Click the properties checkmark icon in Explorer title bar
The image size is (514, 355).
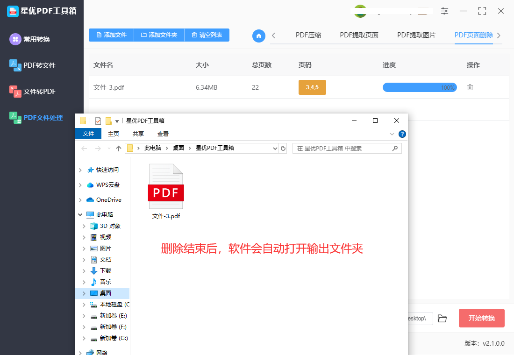tap(98, 121)
